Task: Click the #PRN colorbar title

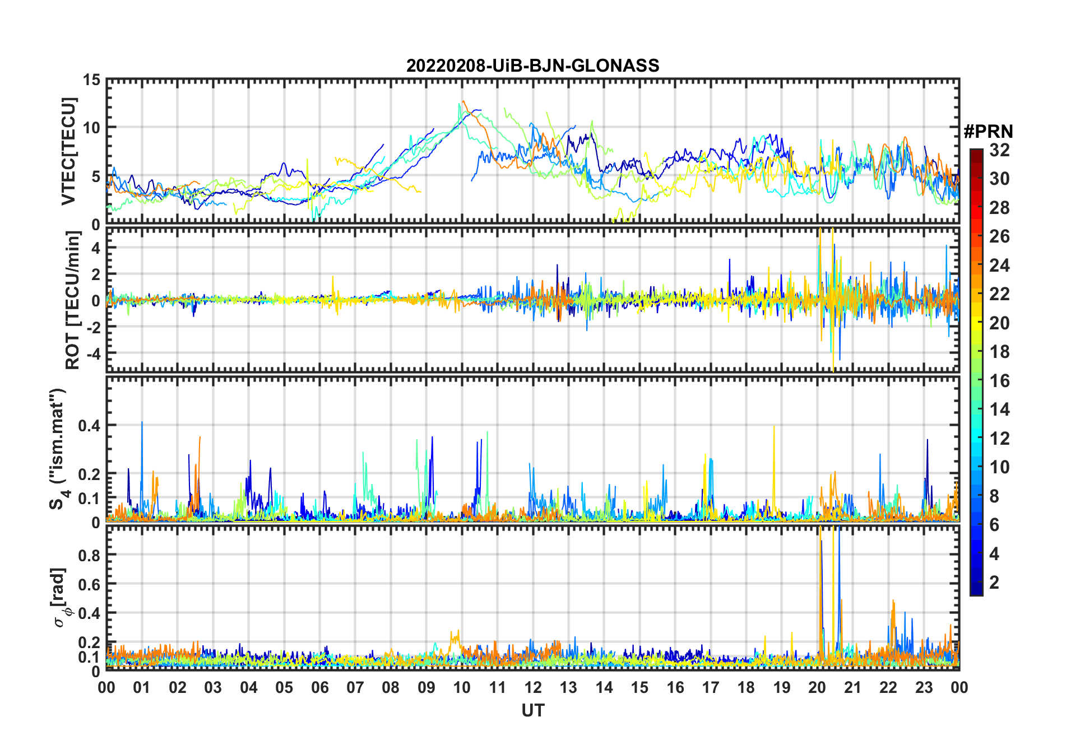Action: [988, 132]
